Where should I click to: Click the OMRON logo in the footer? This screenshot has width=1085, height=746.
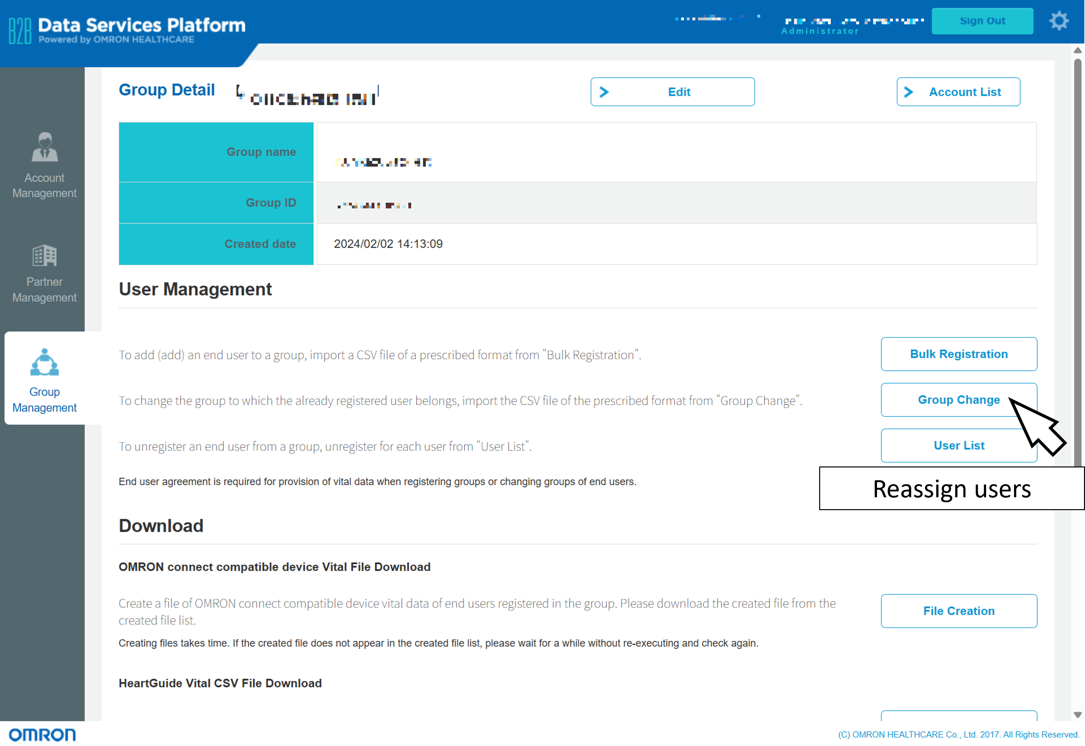click(x=42, y=735)
